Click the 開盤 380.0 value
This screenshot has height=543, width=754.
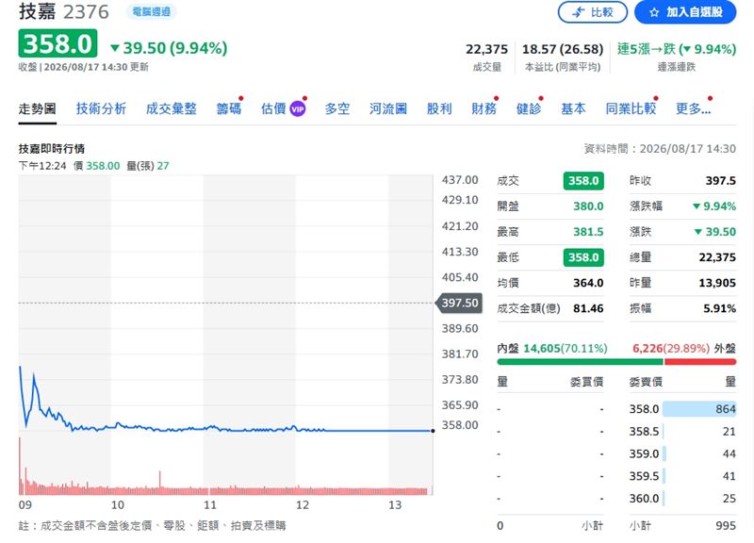pyautogui.click(x=588, y=206)
